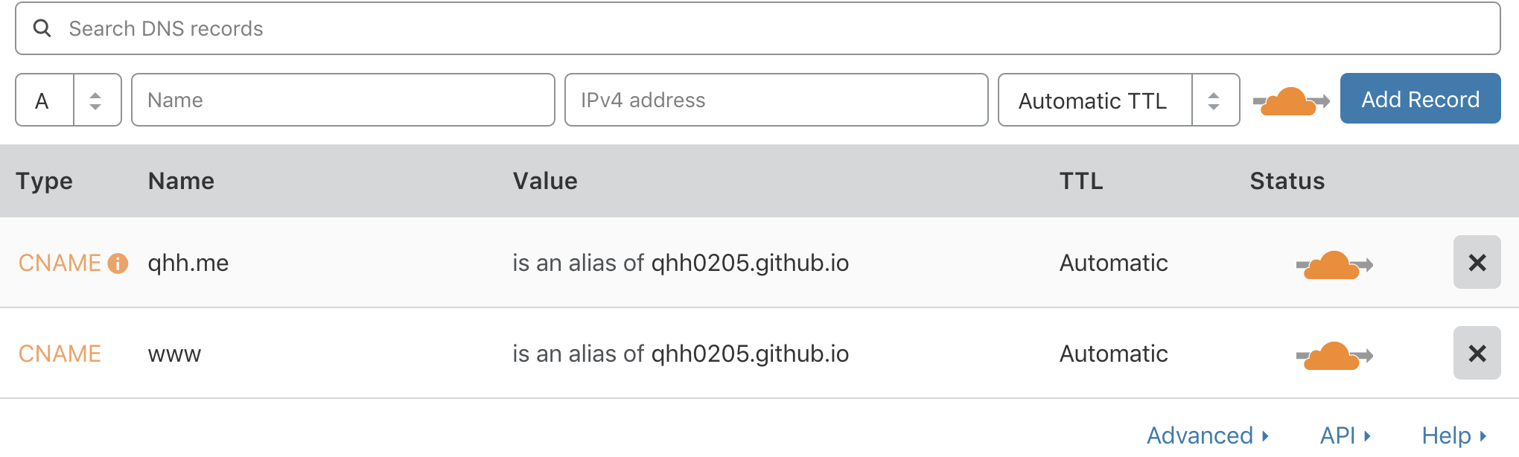
Task: Delete the www CNAME record
Action: [1477, 353]
